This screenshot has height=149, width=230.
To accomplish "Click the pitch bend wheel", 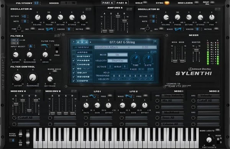I will (x=20, y=138).
